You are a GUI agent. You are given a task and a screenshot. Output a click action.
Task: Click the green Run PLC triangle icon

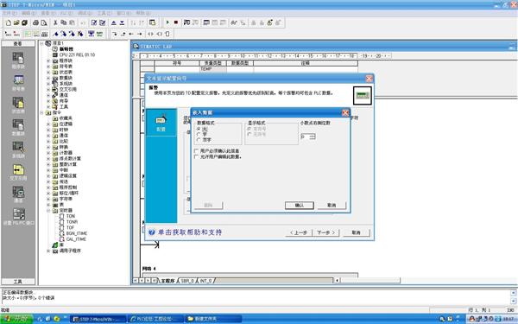(x=167, y=22)
